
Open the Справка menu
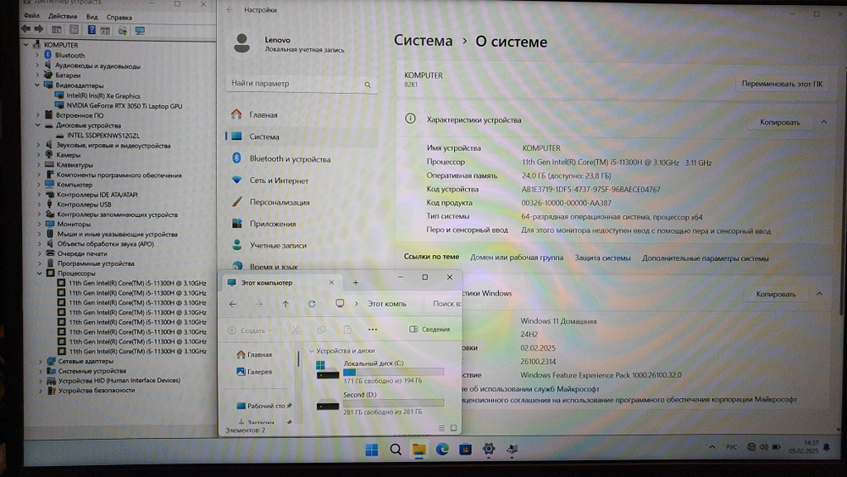point(119,17)
